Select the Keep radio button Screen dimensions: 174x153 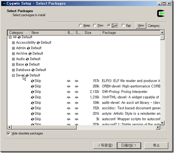(80, 25)
